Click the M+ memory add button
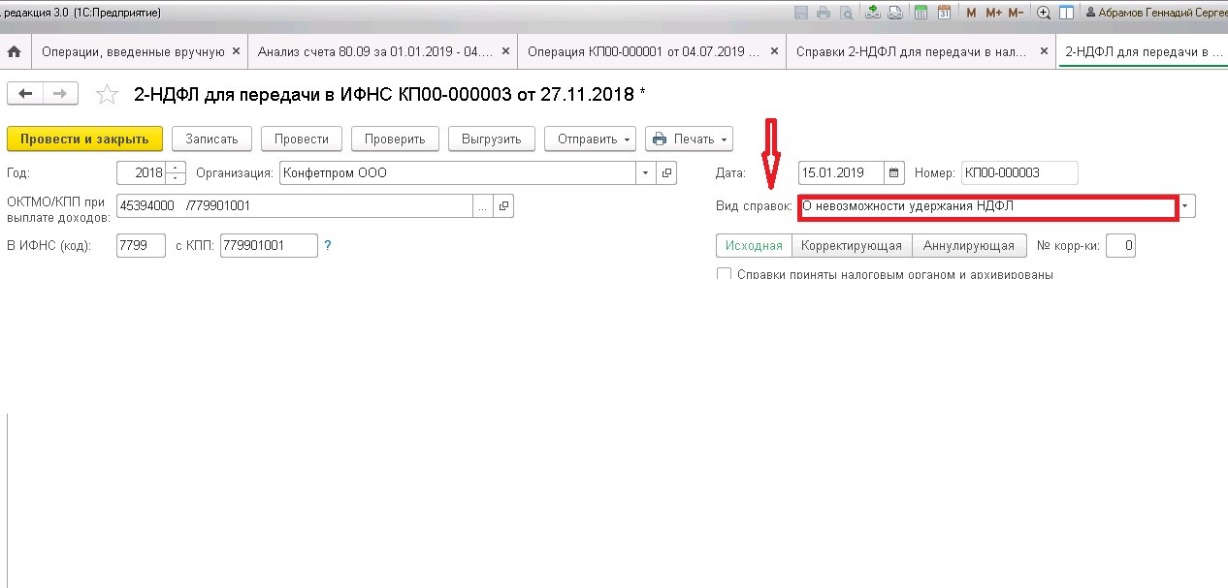This screenshot has width=1228, height=588. [993, 13]
